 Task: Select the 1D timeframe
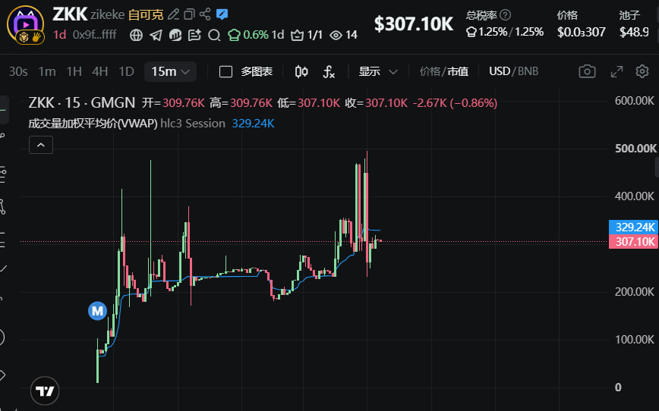click(126, 72)
